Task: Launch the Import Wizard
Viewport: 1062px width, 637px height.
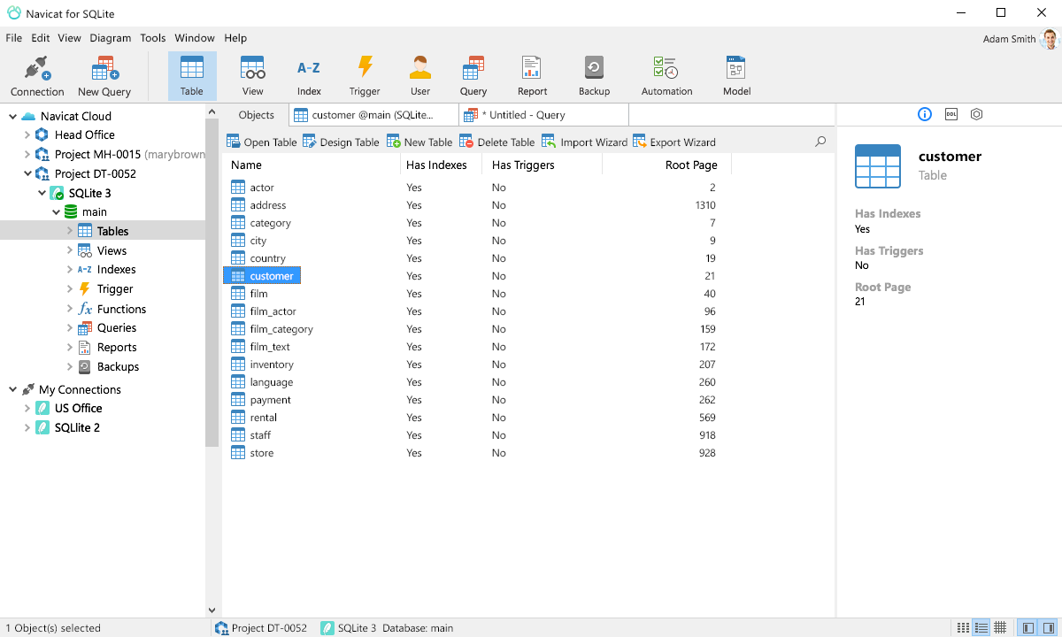Action: tap(583, 141)
